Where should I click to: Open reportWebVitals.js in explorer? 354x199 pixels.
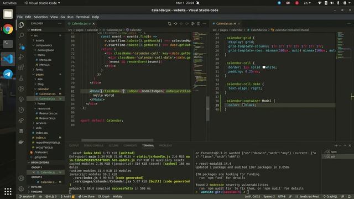(x=46, y=143)
